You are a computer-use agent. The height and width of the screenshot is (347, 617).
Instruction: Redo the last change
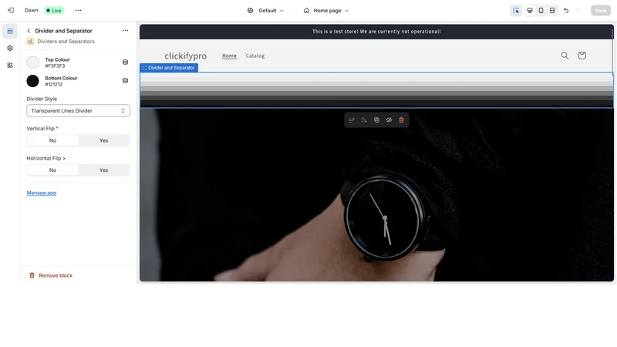tap(578, 11)
